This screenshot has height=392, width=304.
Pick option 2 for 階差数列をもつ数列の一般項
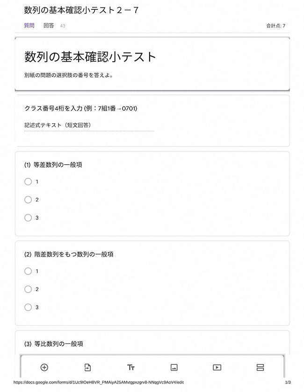tap(28, 289)
